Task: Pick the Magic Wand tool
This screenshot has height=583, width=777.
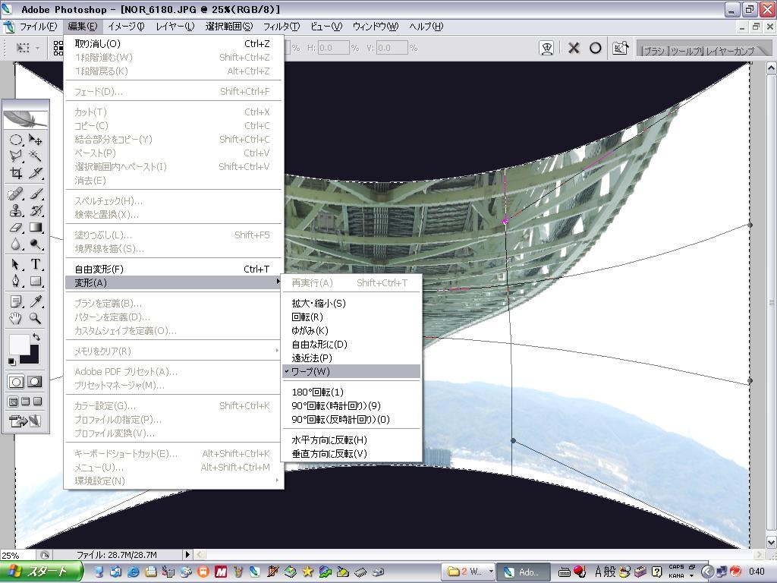Action: pos(36,156)
